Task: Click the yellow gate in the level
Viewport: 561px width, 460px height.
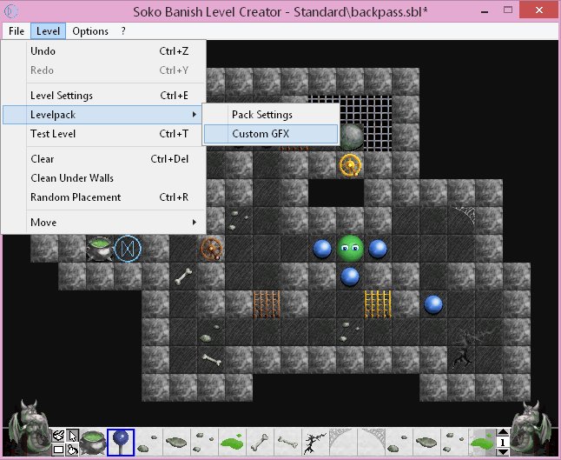Action: click(378, 304)
